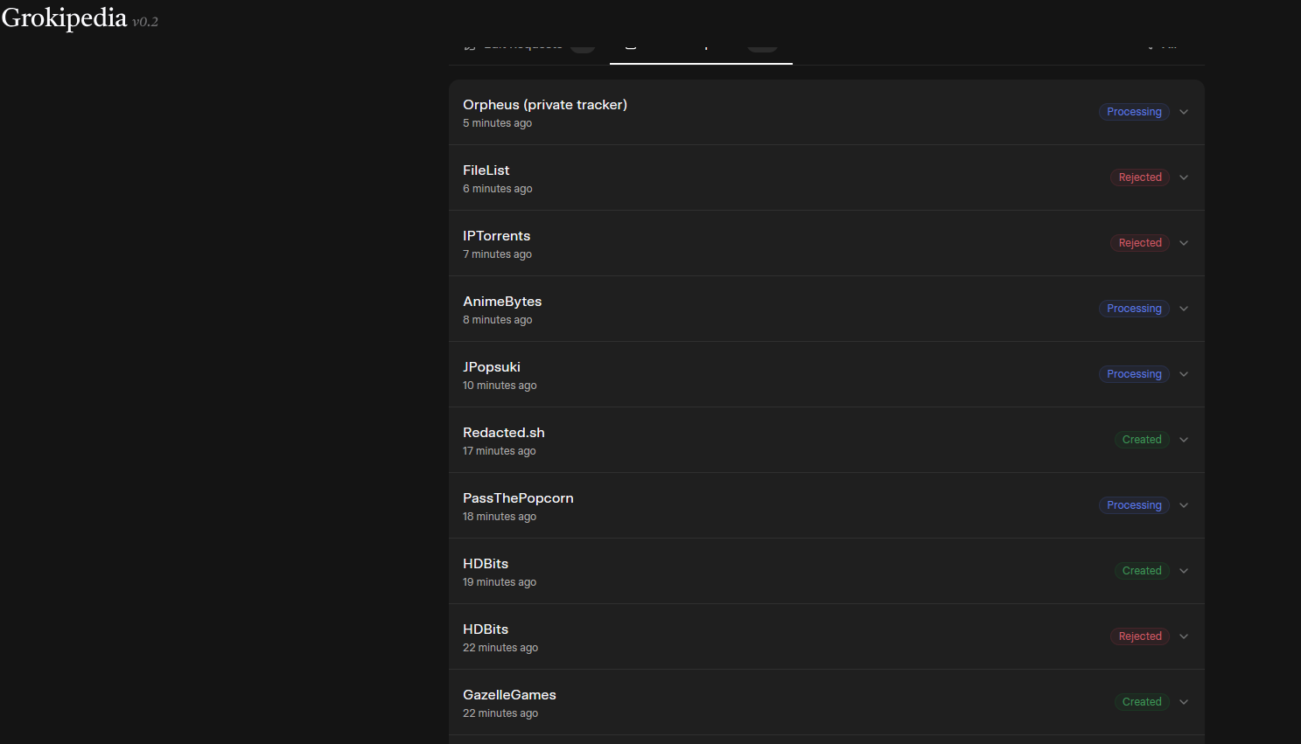Click the Rejected badge on IPTorrents row

[x=1140, y=243]
